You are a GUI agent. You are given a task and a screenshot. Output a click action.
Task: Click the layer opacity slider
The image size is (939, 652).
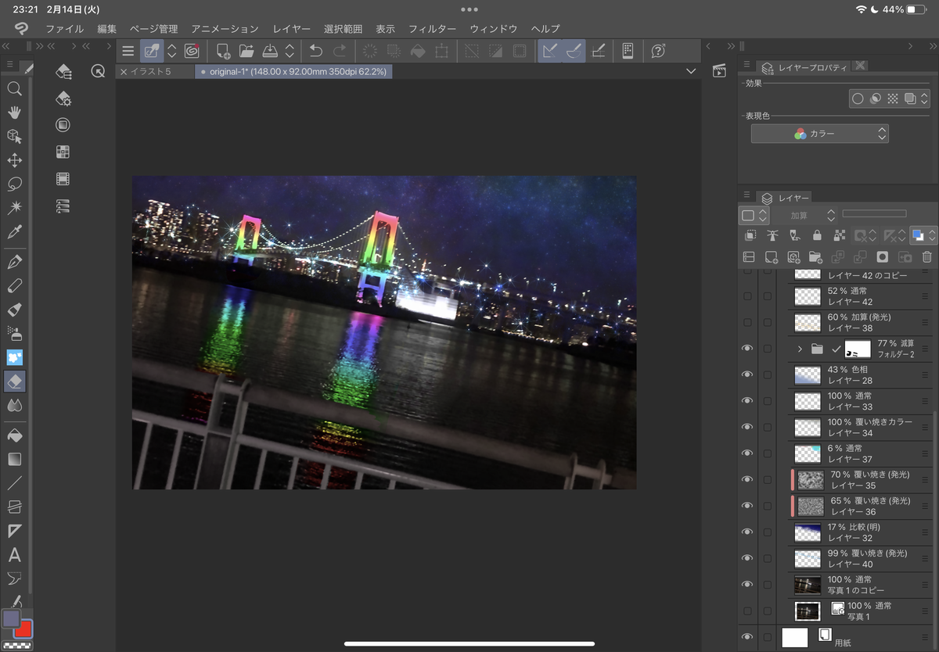point(874,213)
